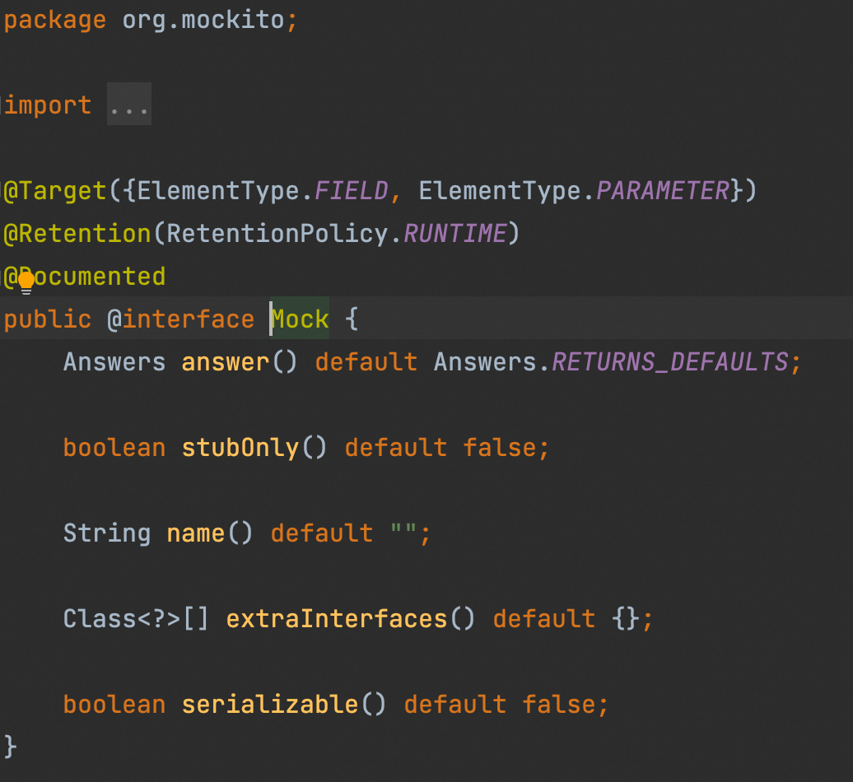The height and width of the screenshot is (782, 853).
Task: Click the yellow lightbulb quick-fix icon
Action: pos(26,283)
